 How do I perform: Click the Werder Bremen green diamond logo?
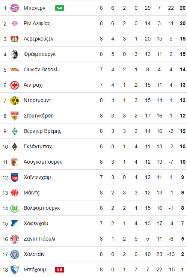coord(15,131)
